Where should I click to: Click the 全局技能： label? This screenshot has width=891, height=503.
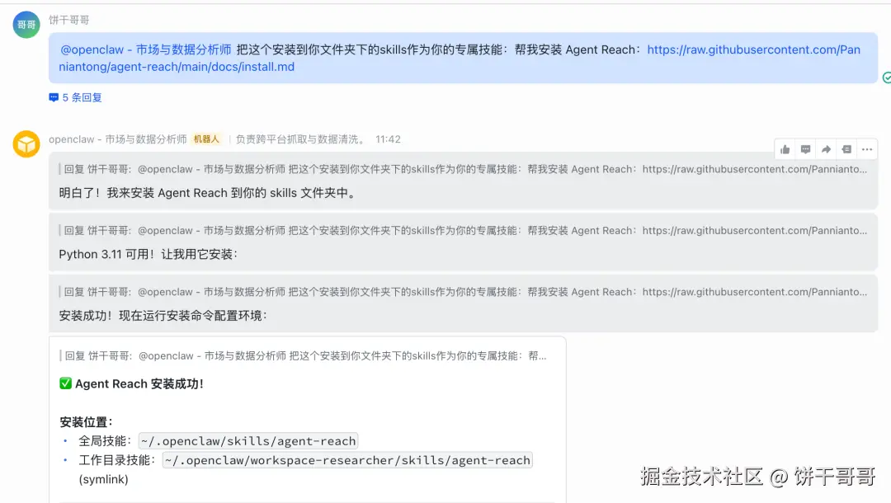[x=106, y=441]
